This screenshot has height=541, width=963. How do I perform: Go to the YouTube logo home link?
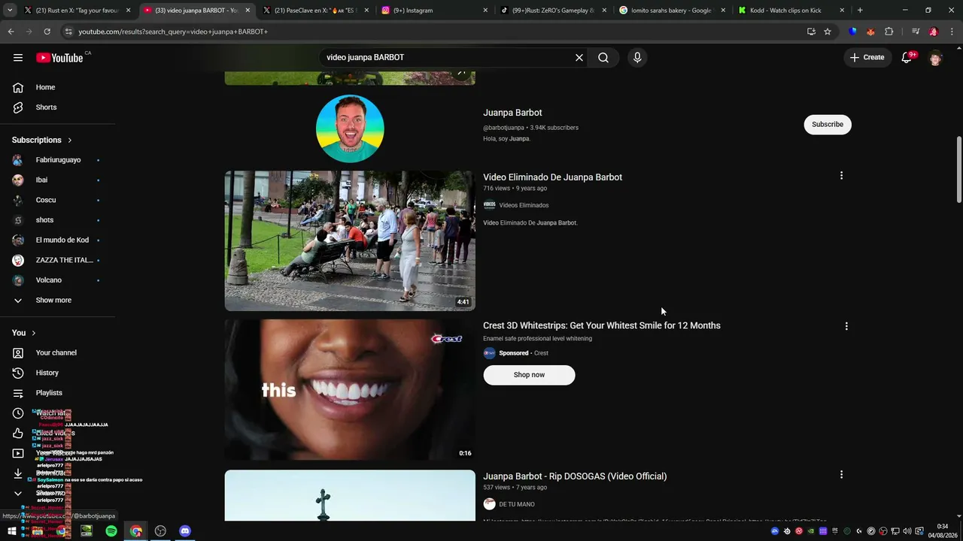pyautogui.click(x=59, y=58)
